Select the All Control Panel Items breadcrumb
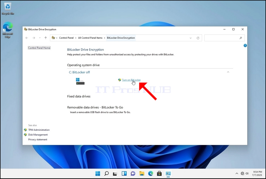The height and width of the screenshot is (179, 266). (90, 38)
